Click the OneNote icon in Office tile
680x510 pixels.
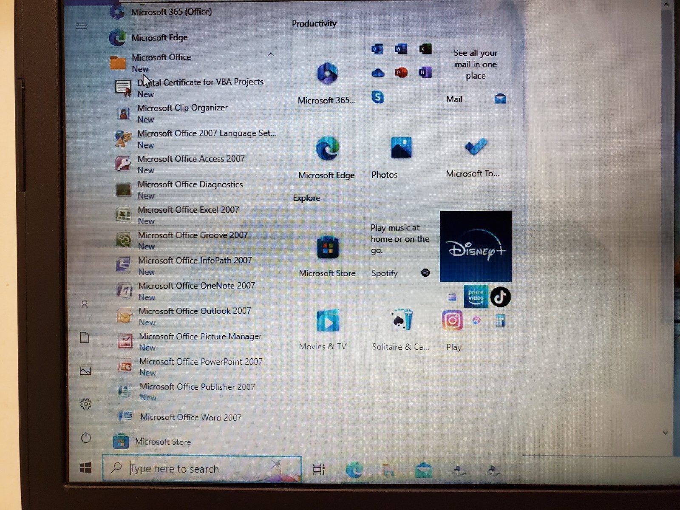(x=425, y=73)
